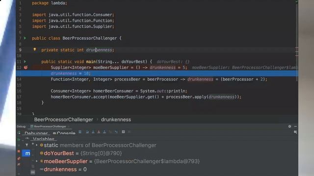Select the doYourBest variable row
The height and width of the screenshot is (176, 314).
click(x=80, y=153)
